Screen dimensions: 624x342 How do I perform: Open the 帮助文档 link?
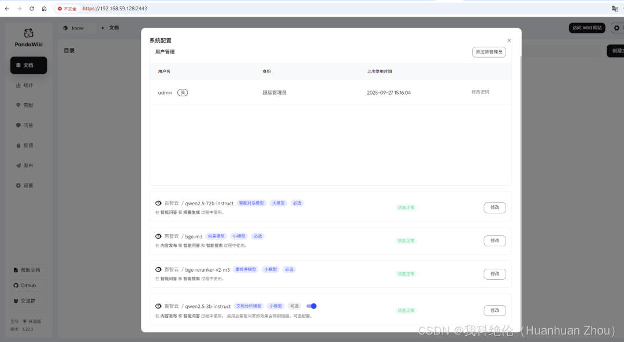(29, 270)
